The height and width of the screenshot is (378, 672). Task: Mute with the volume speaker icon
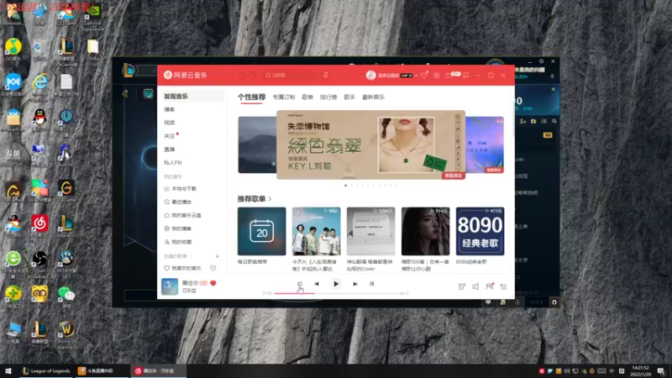475,286
